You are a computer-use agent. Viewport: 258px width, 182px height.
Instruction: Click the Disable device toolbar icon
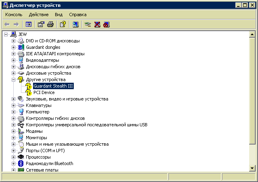(x=106, y=24)
